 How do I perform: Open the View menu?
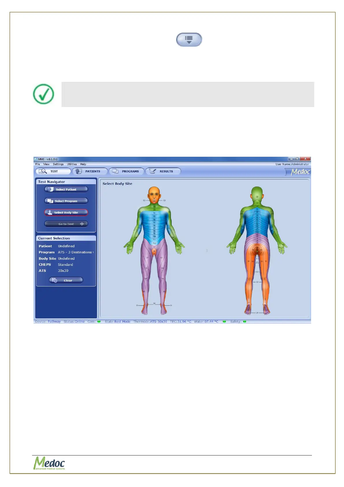(x=46, y=164)
